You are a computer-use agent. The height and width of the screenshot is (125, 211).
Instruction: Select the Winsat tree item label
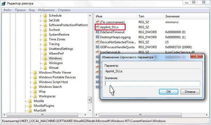click(54, 68)
